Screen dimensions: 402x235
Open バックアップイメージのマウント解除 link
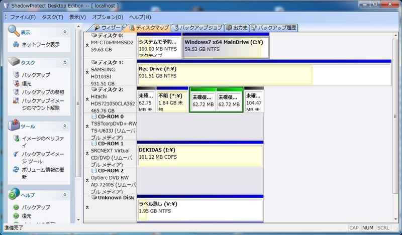click(43, 104)
